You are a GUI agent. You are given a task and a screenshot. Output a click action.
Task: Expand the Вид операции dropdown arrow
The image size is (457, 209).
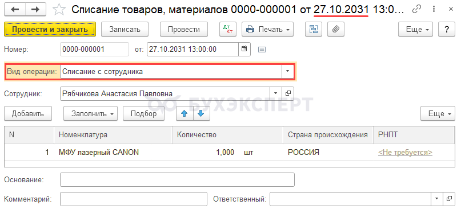point(288,71)
